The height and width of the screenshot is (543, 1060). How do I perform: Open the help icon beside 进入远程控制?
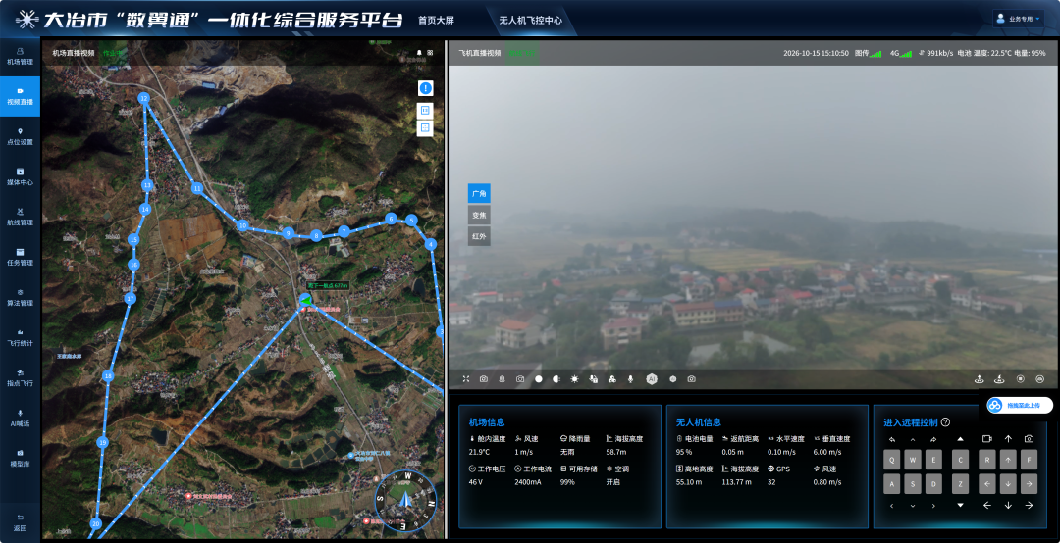click(x=946, y=422)
